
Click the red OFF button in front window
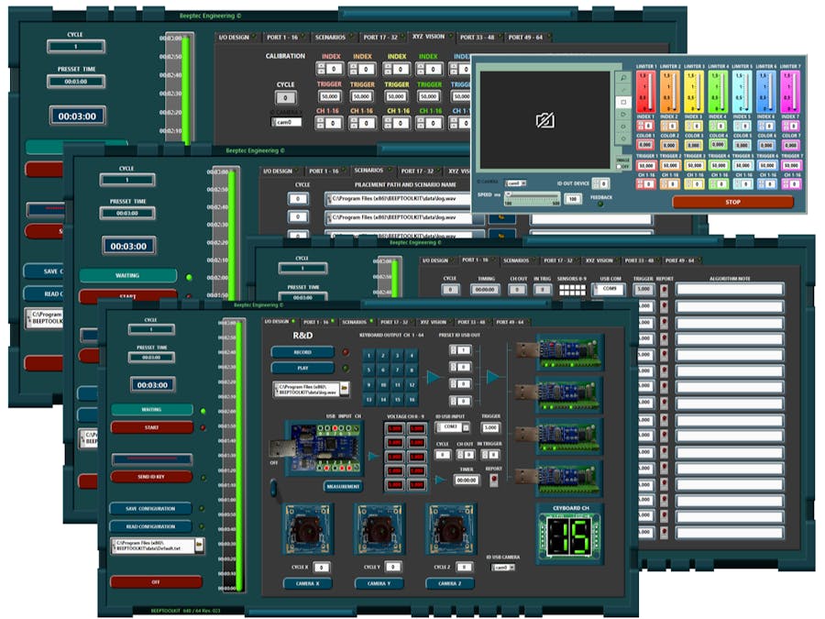pyautogui.click(x=156, y=582)
